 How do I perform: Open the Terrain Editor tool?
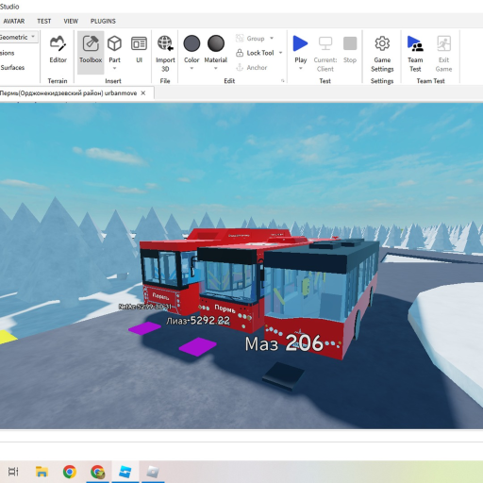(58, 50)
